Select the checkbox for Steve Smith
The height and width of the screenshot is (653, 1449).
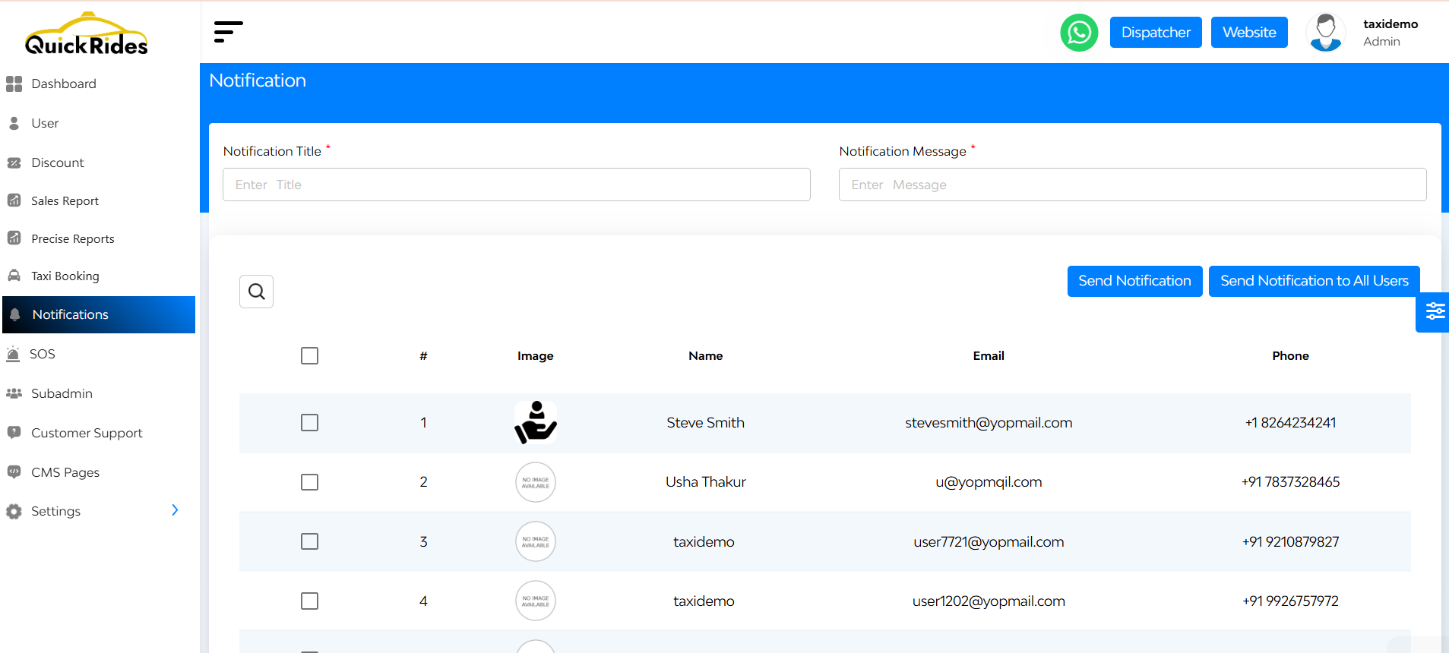[x=309, y=423]
